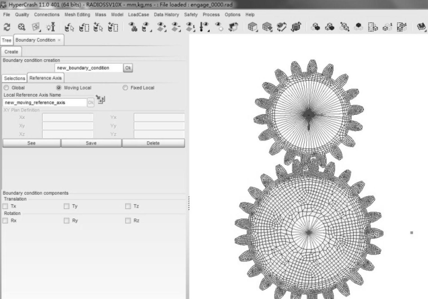Click the refresh arrows toolbar icon

(x=7, y=27)
